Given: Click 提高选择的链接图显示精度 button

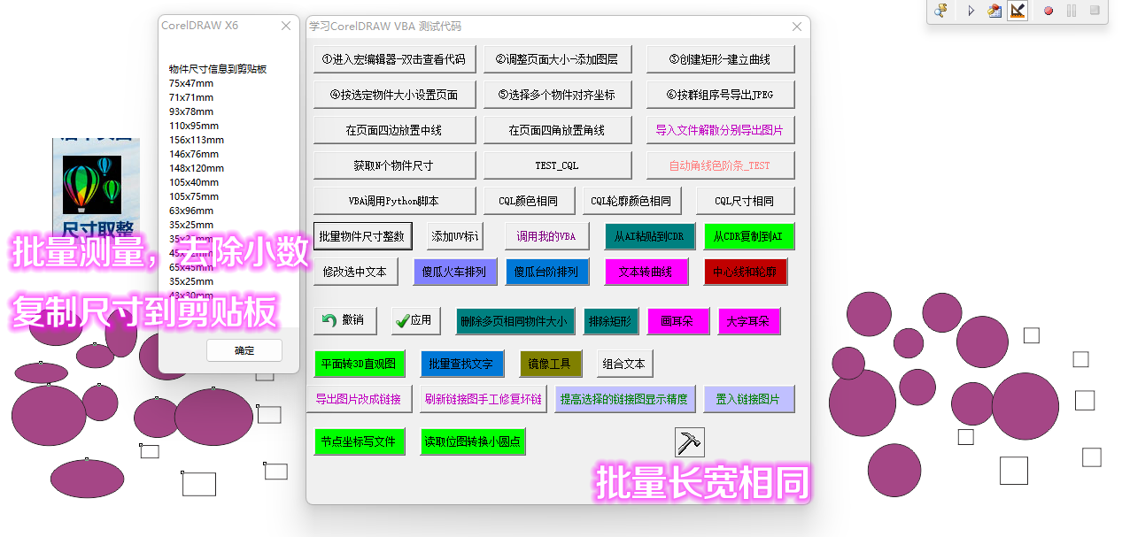Looking at the screenshot, I should click(x=625, y=399).
